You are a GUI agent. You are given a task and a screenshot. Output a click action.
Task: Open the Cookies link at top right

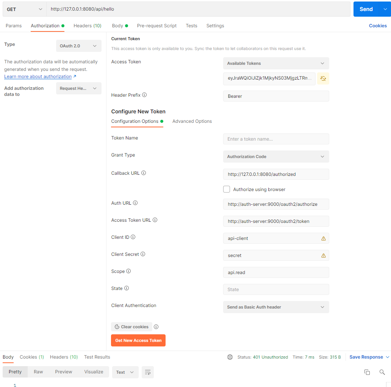click(378, 26)
